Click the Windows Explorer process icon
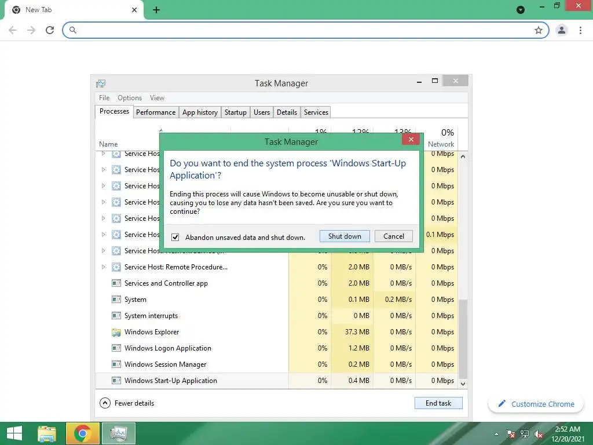Screen dimensions: 593x445 coord(116,332)
